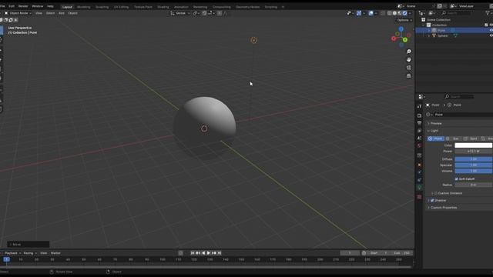Click the timeline Marker menu
This screenshot has height=277, width=493.
[55, 253]
